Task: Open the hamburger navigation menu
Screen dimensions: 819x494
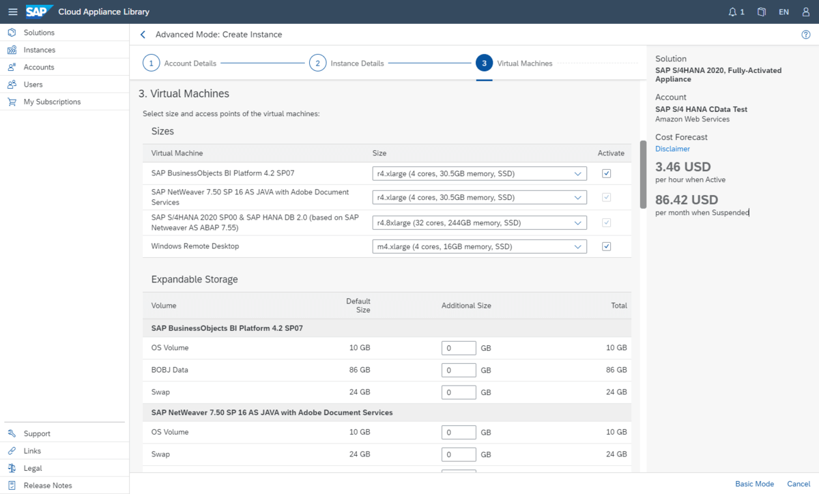Action: [12, 12]
